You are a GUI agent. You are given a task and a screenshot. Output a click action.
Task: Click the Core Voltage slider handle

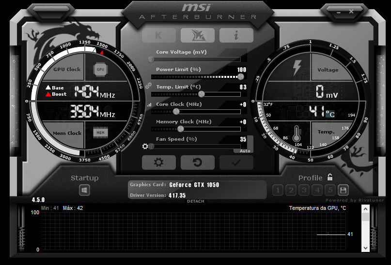click(x=151, y=59)
